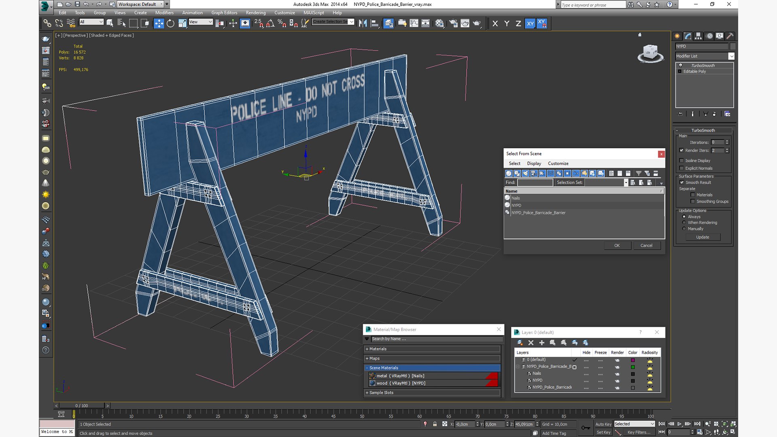Expand the Sample Slots section
Image resolution: width=777 pixels, height=437 pixels.
(x=381, y=392)
